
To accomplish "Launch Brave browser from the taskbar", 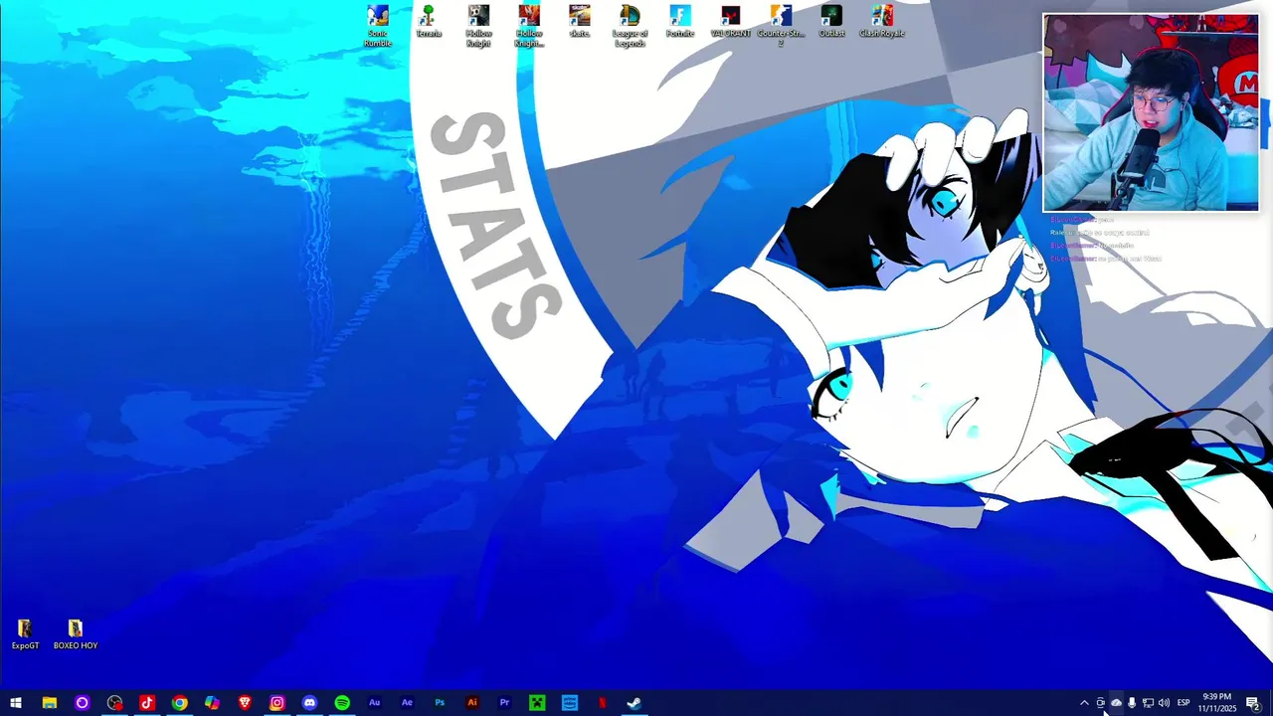I will click(x=245, y=703).
